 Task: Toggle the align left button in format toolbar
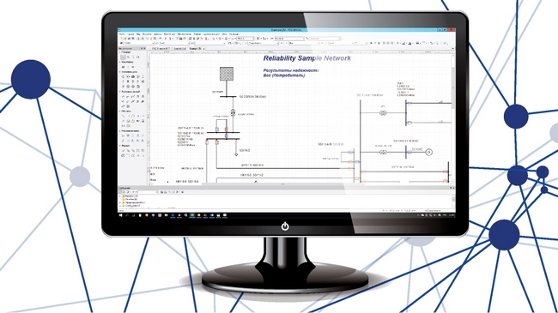click(384, 43)
